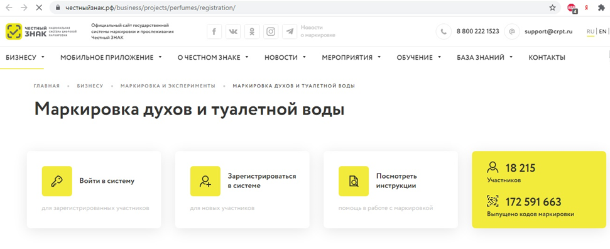Expand the БАЗА ЗНАНИЙ menu

point(485,58)
